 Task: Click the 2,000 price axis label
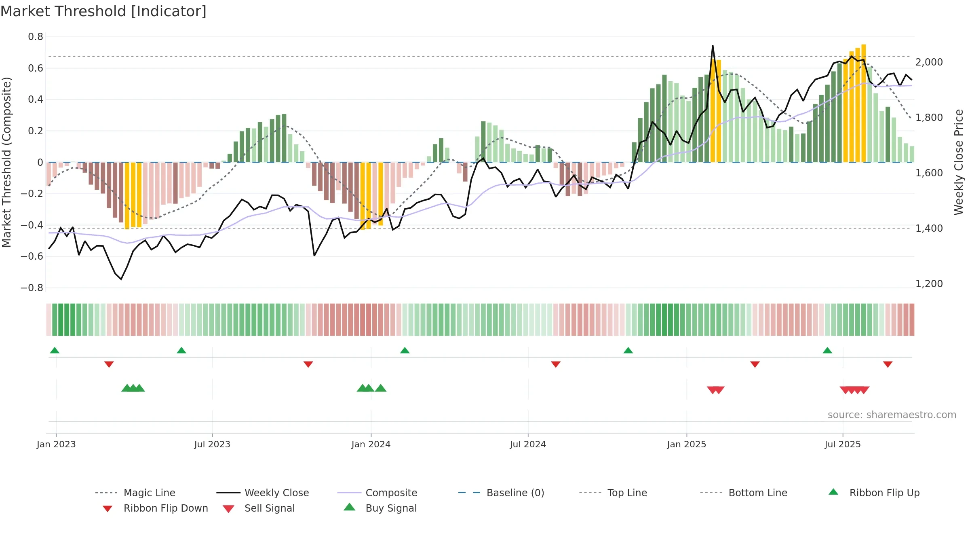tap(929, 62)
